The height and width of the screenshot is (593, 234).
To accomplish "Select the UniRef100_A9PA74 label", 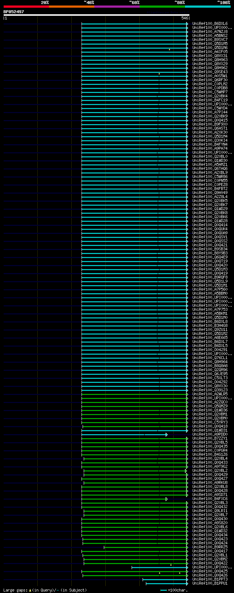I will 210,149.
